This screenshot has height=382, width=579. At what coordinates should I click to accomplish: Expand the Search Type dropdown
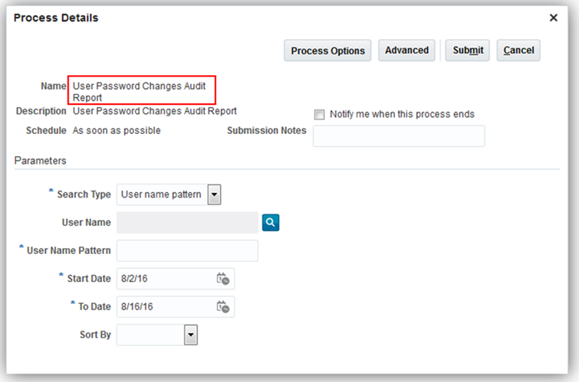pos(214,194)
